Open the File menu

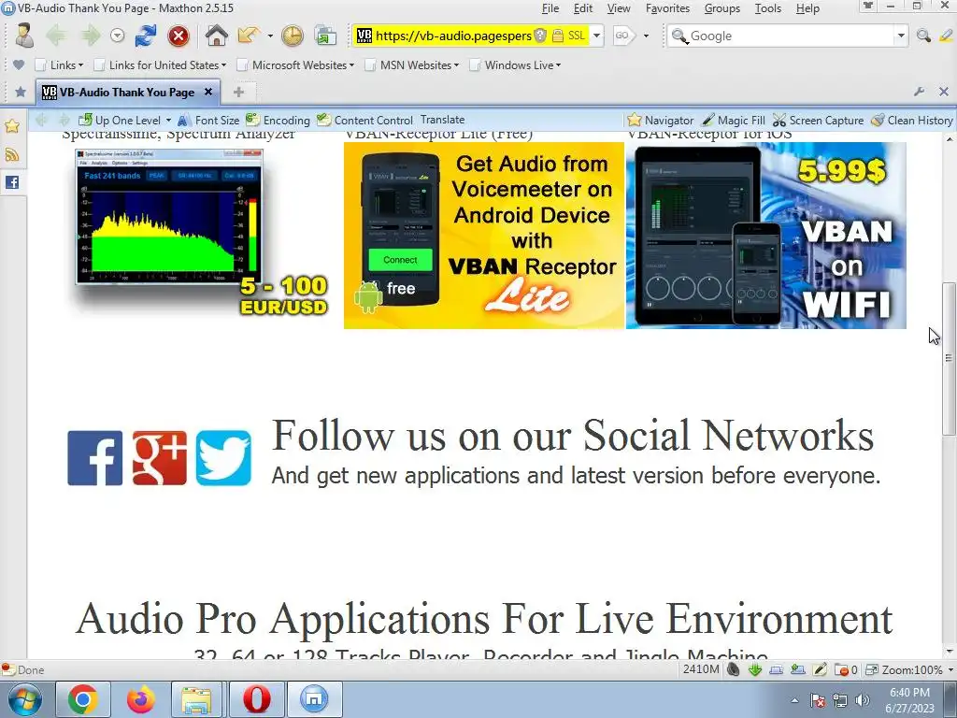click(x=550, y=8)
